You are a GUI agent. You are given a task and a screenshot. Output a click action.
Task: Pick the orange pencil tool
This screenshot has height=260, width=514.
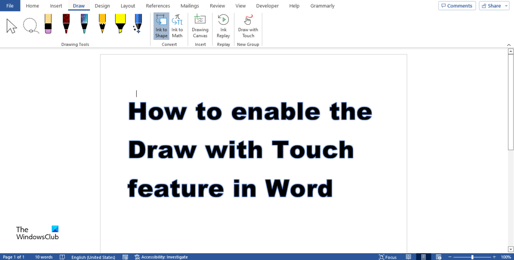102,25
